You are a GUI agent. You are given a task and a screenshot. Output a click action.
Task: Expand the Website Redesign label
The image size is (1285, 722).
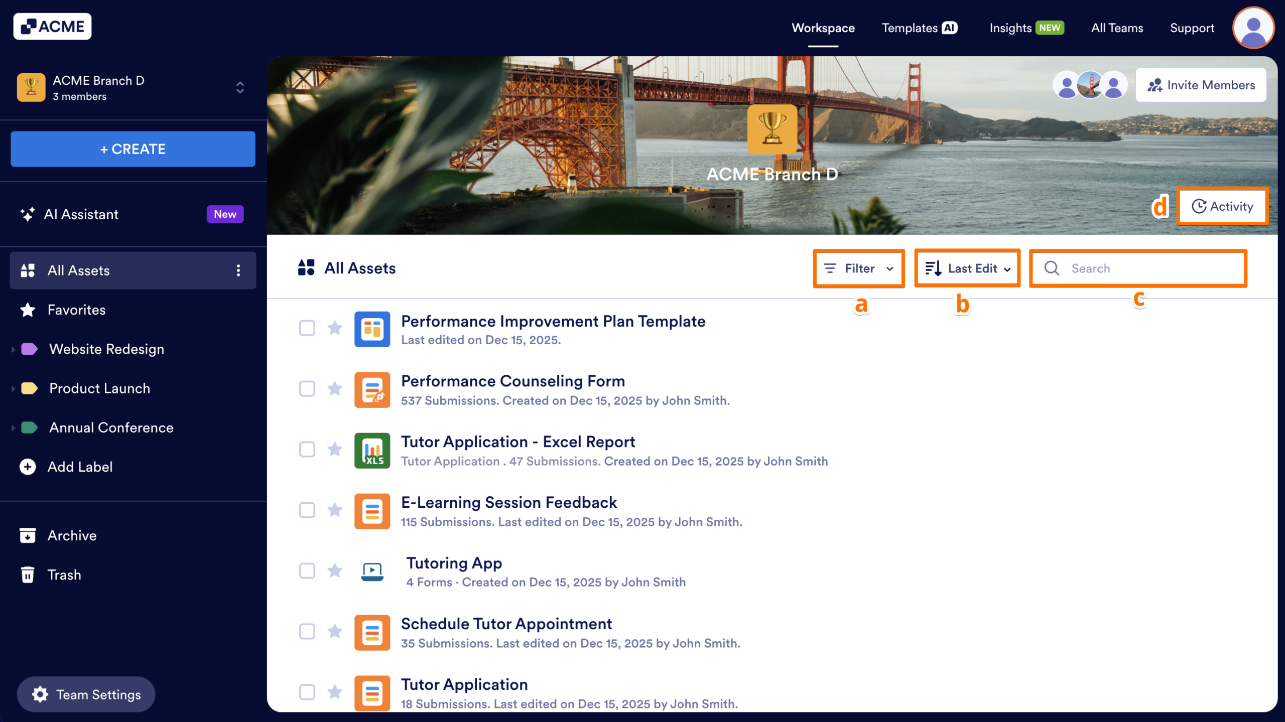click(x=13, y=349)
